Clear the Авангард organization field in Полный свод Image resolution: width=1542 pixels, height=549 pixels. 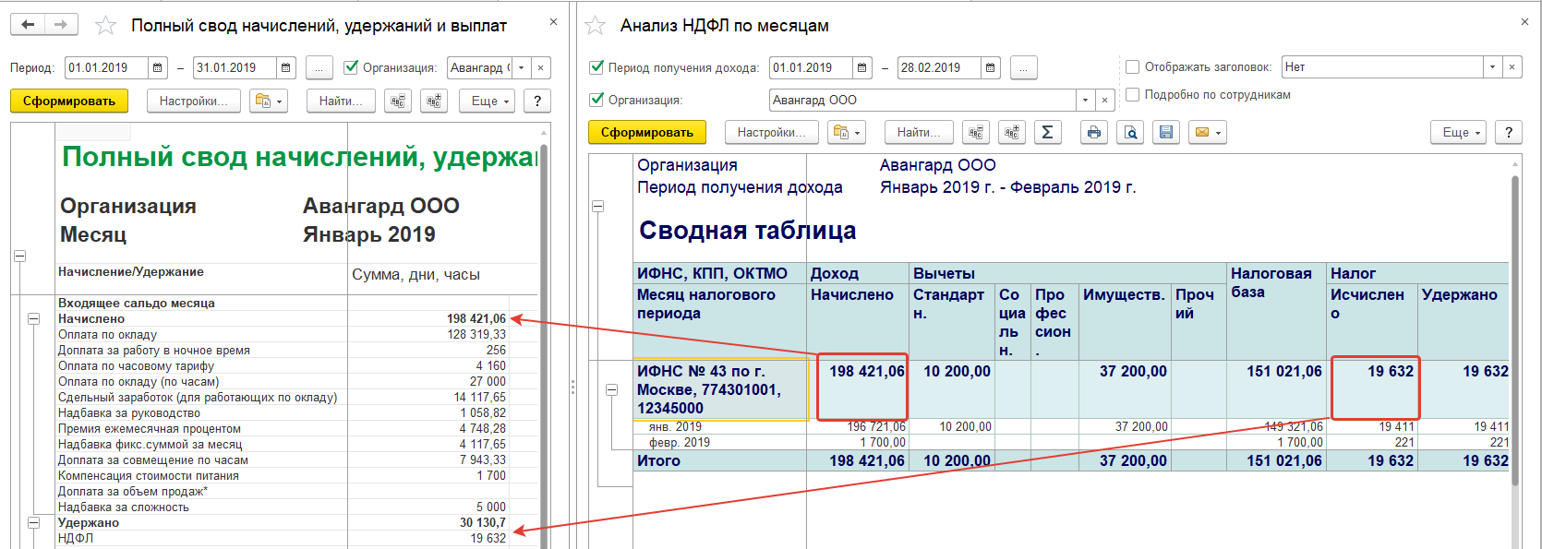click(541, 67)
